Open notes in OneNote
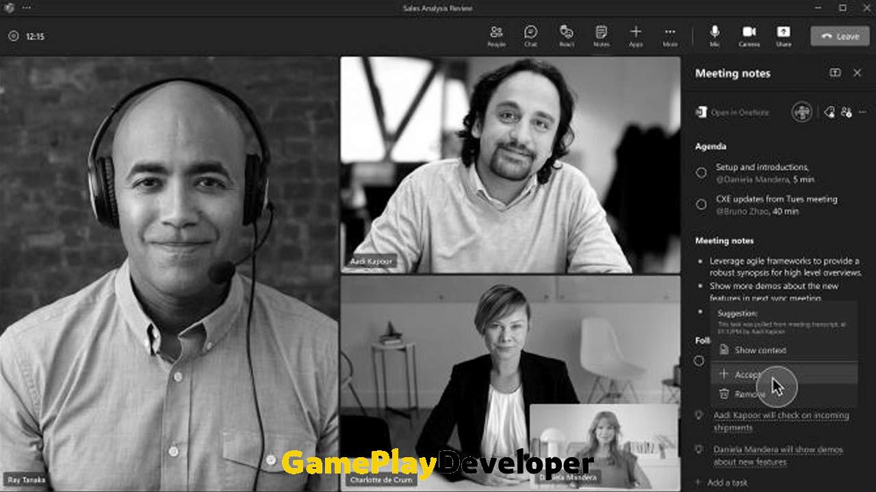The width and height of the screenshot is (876, 492). pyautogui.click(x=732, y=113)
